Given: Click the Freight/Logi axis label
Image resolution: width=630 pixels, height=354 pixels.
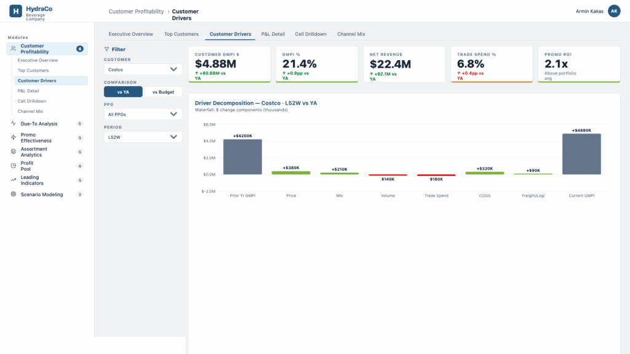Looking at the screenshot, I should click(x=533, y=196).
